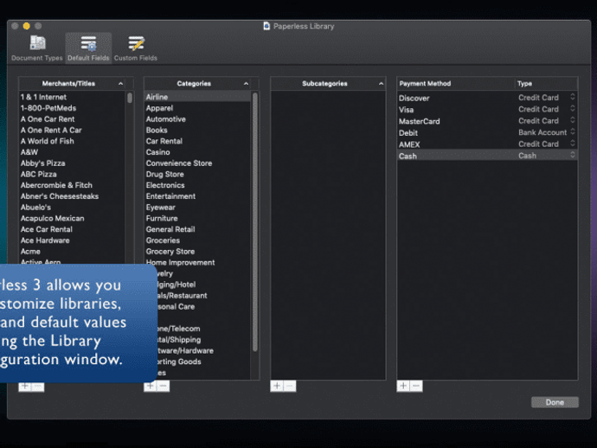Screen dimensions: 597x448
Task: Remove subcategory with minus button
Action: (x=290, y=386)
